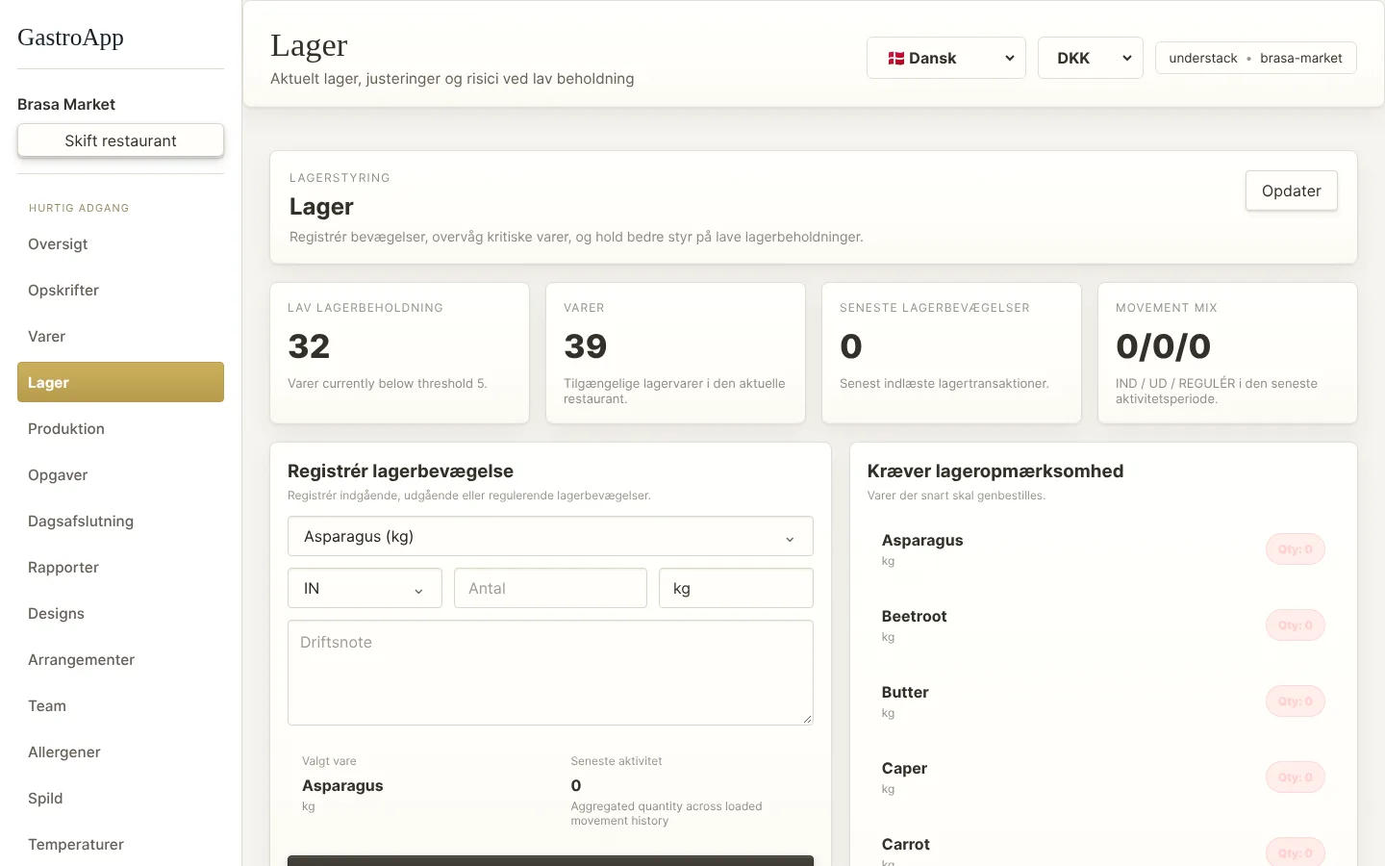
Task: Expand the Asparagus (kg) item selector
Action: tap(550, 537)
